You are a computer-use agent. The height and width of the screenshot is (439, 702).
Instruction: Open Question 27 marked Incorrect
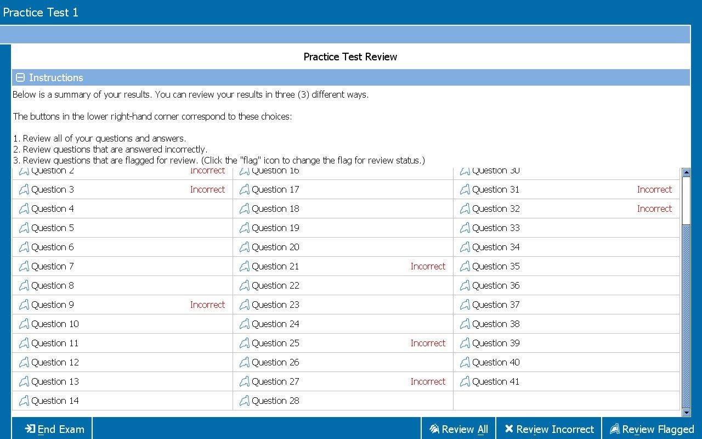point(275,381)
